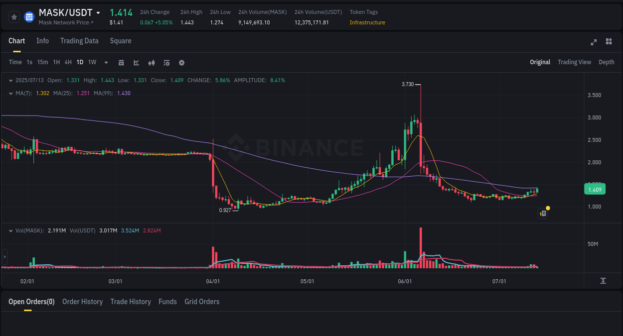Open the Infrastructure token tag link
The width and height of the screenshot is (623, 336).
point(367,22)
